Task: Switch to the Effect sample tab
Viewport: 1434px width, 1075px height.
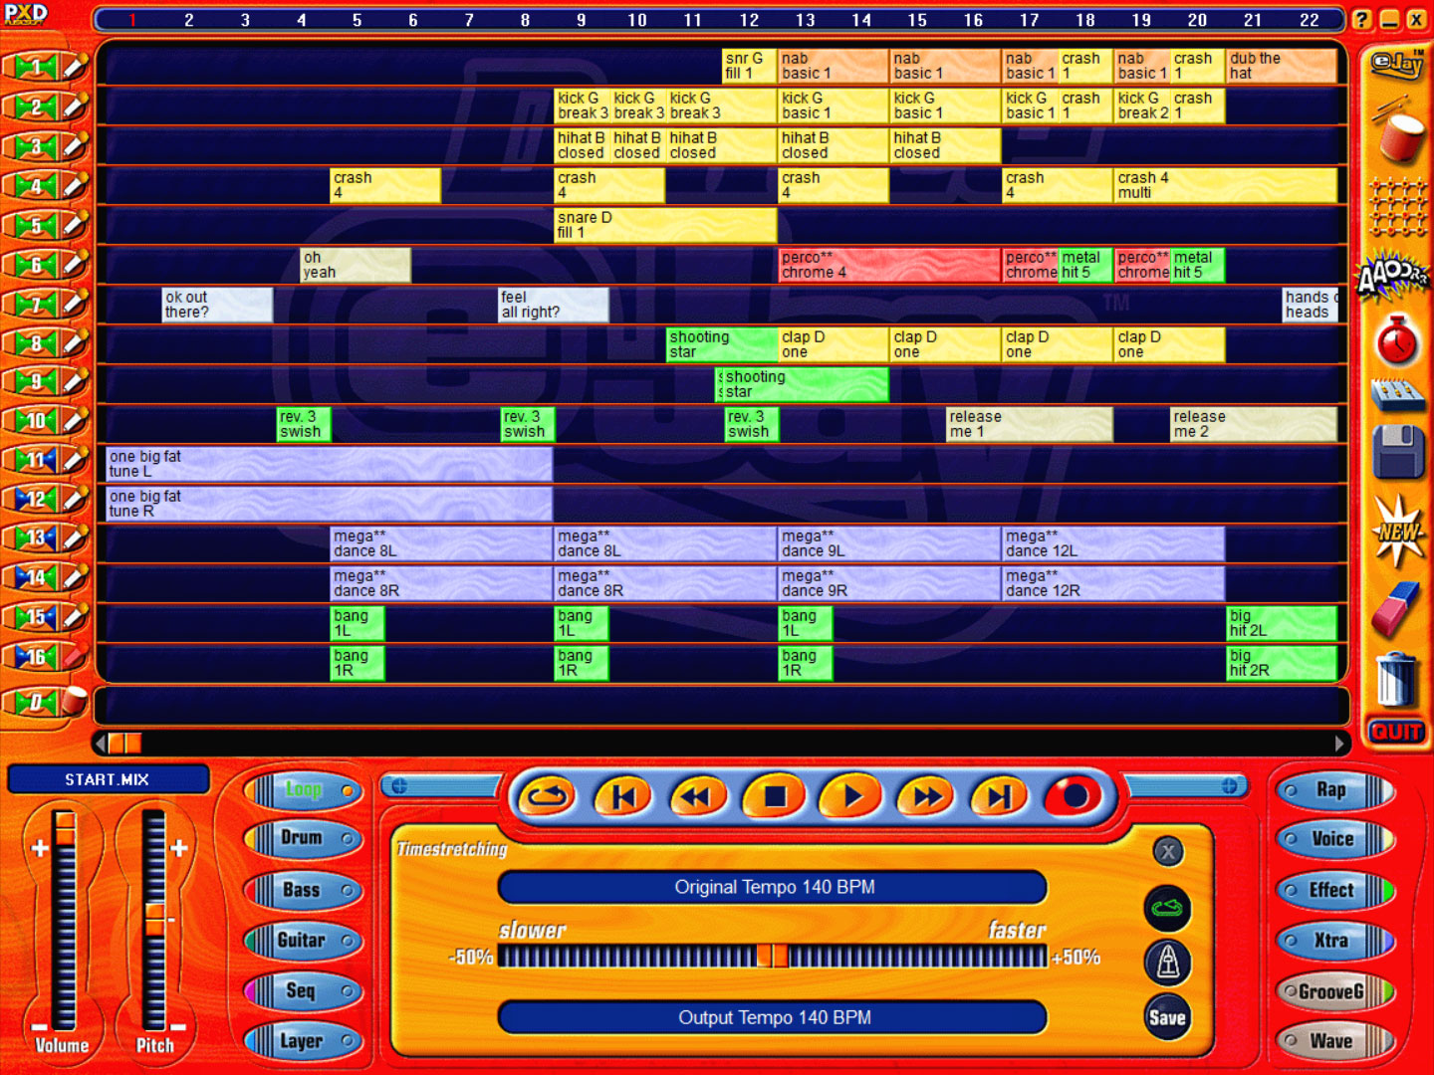Action: [1331, 890]
